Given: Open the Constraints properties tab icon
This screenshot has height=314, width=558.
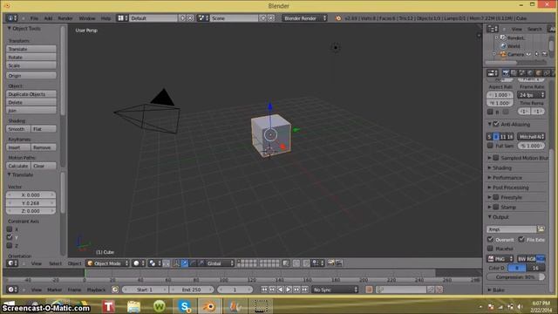Looking at the screenshot, I should pos(547,73).
